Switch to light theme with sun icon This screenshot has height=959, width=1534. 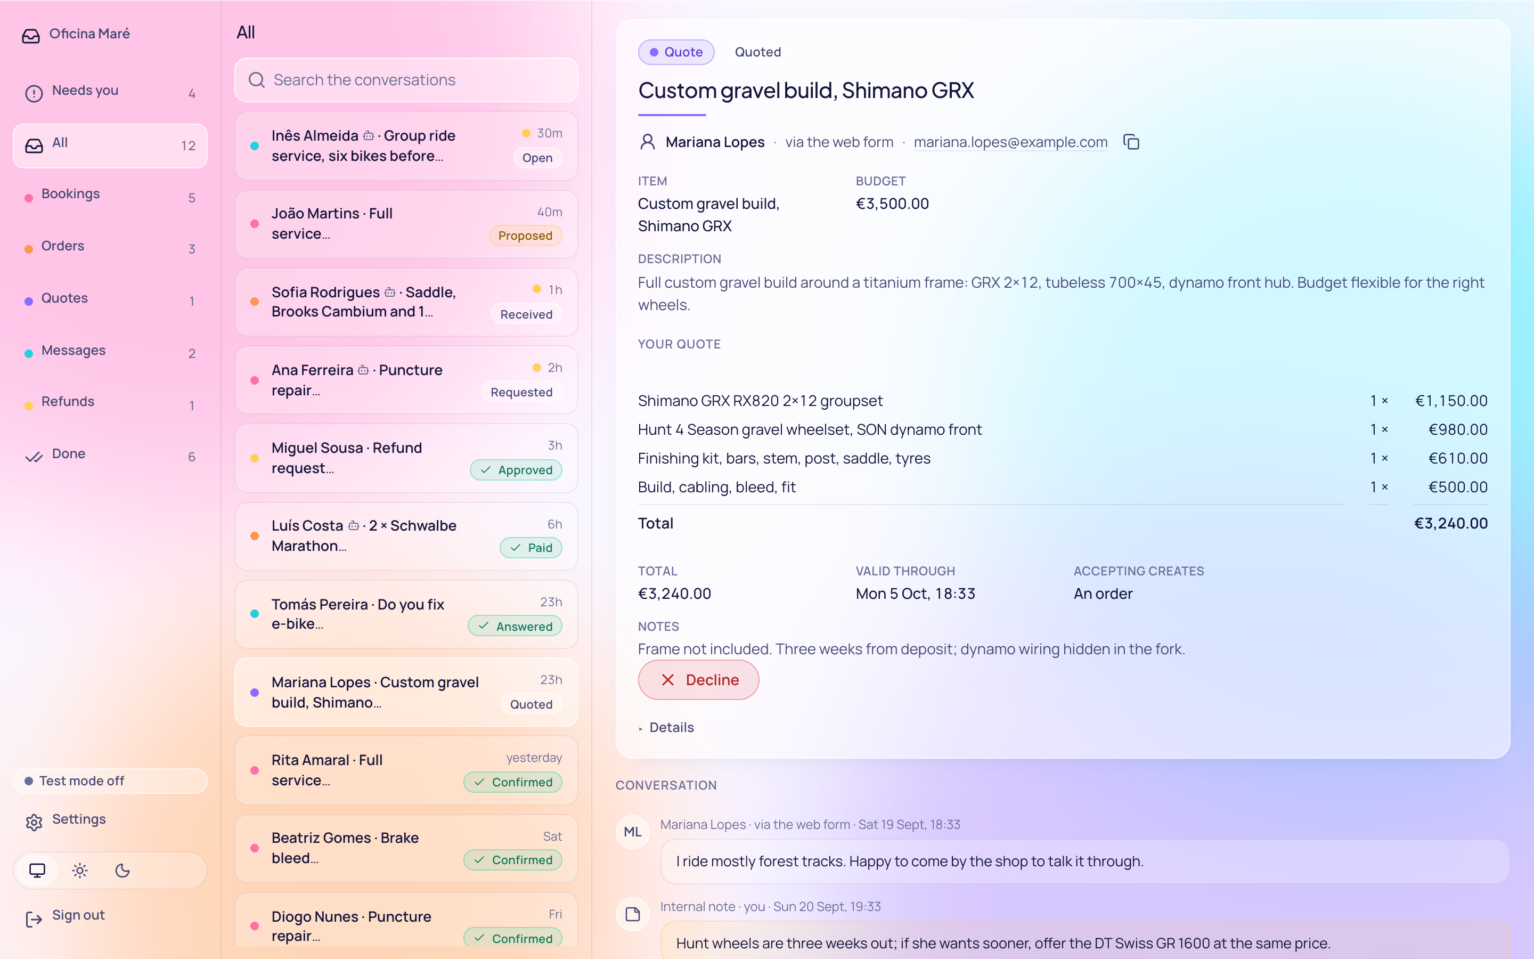pos(80,870)
